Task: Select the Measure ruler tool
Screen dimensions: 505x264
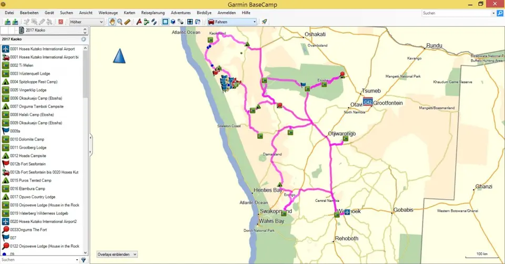Action: click(x=127, y=22)
